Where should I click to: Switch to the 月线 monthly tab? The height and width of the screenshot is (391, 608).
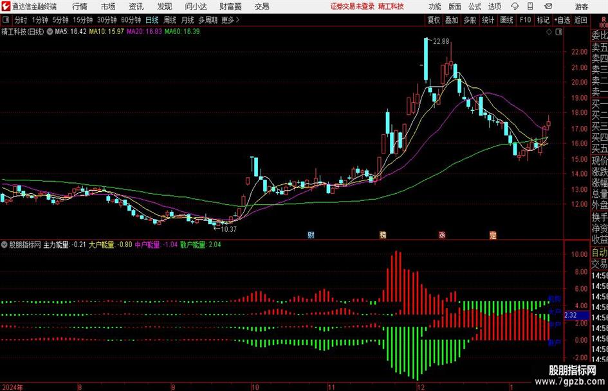pyautogui.click(x=188, y=20)
